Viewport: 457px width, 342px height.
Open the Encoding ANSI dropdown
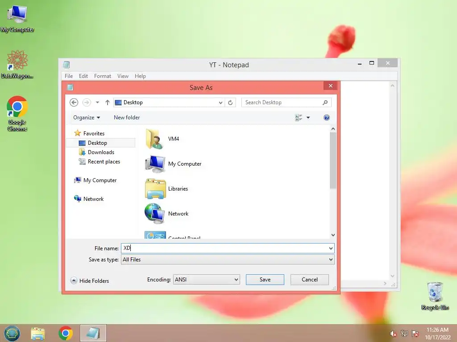[x=206, y=280]
